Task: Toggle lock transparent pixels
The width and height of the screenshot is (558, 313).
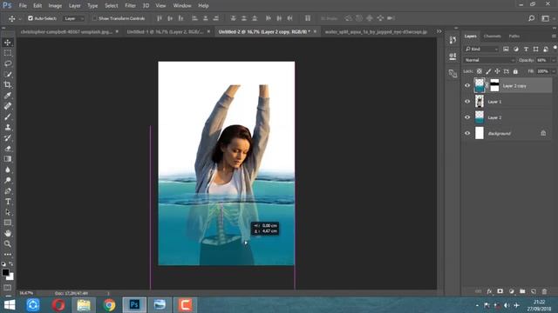Action: click(x=480, y=71)
